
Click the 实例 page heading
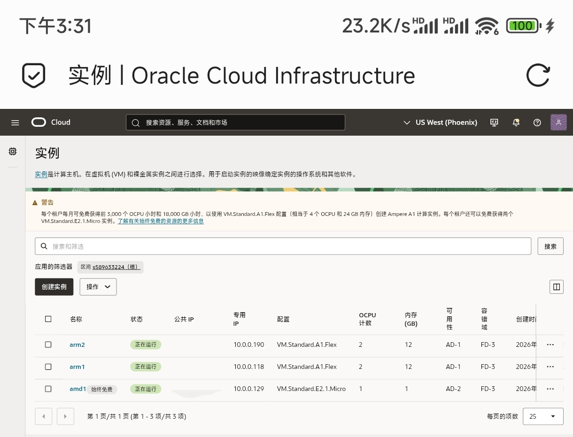pos(47,153)
